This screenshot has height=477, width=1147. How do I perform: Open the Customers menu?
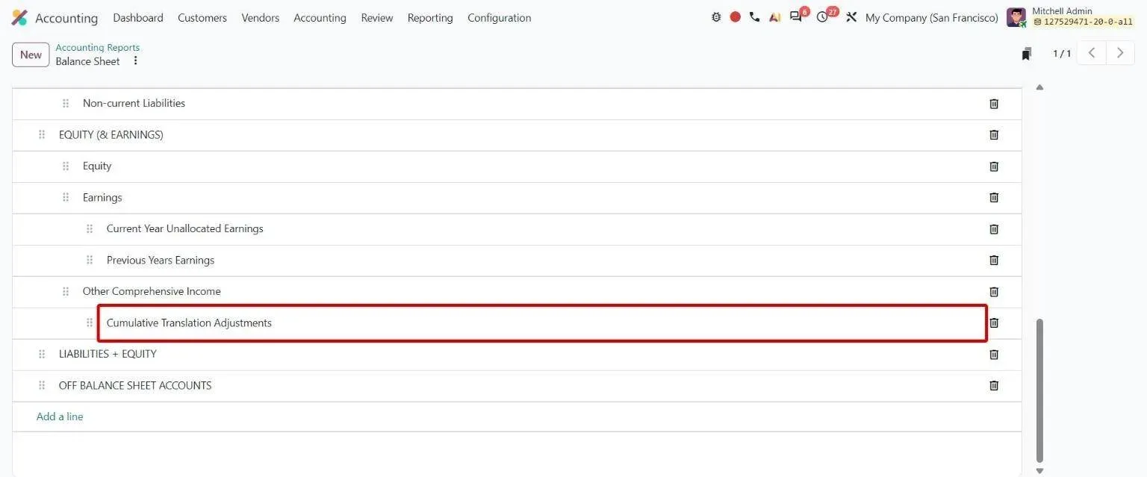(202, 18)
